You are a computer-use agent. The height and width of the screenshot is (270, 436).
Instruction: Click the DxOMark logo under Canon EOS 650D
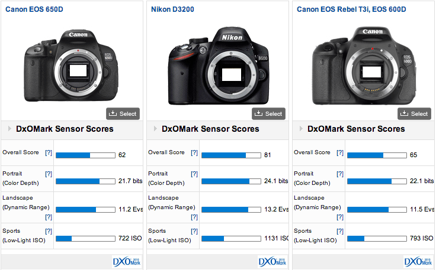click(x=127, y=261)
